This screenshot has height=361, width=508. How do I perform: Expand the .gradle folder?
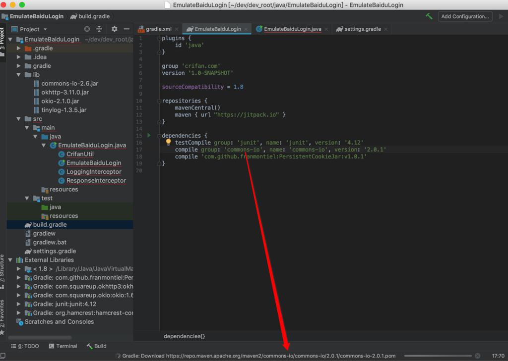tap(19, 49)
